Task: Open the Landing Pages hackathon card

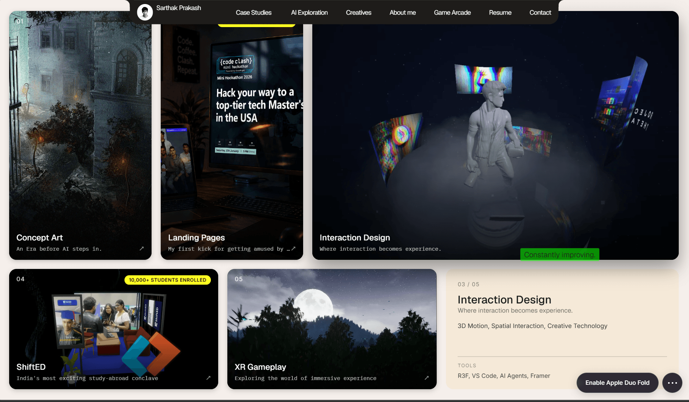Action: point(232,135)
